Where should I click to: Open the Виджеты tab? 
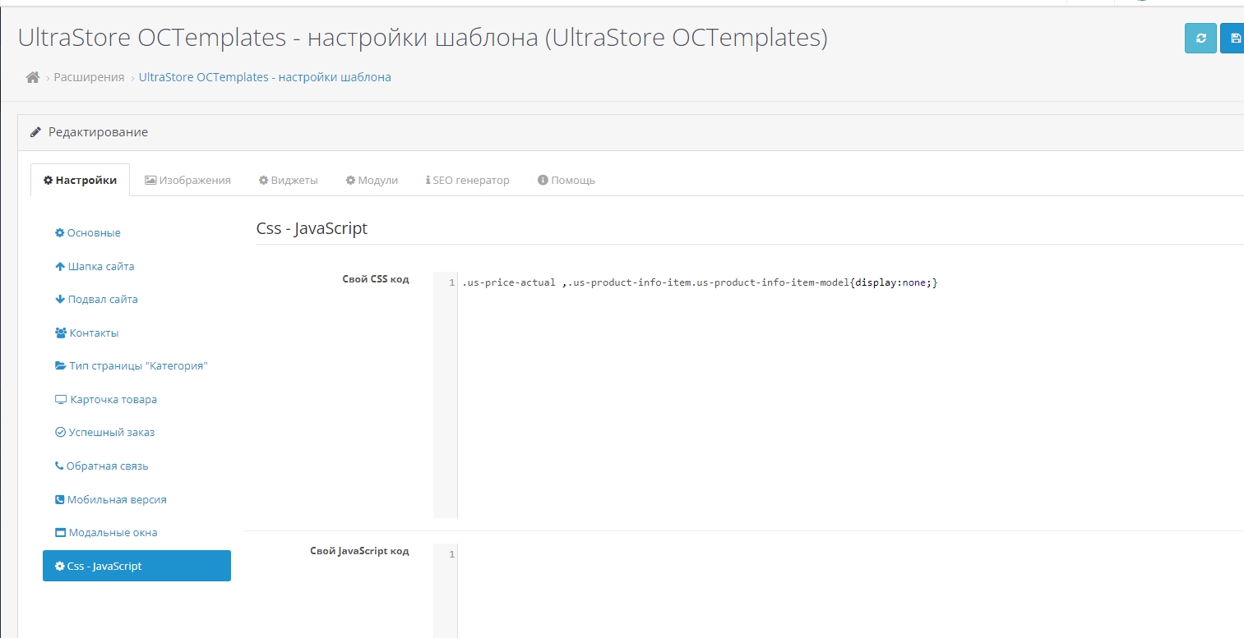coord(288,180)
